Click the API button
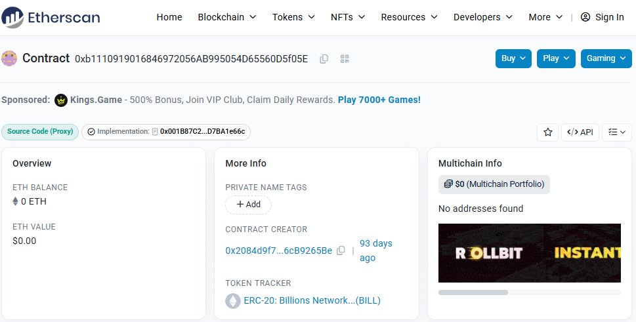The image size is (636, 322). [580, 132]
